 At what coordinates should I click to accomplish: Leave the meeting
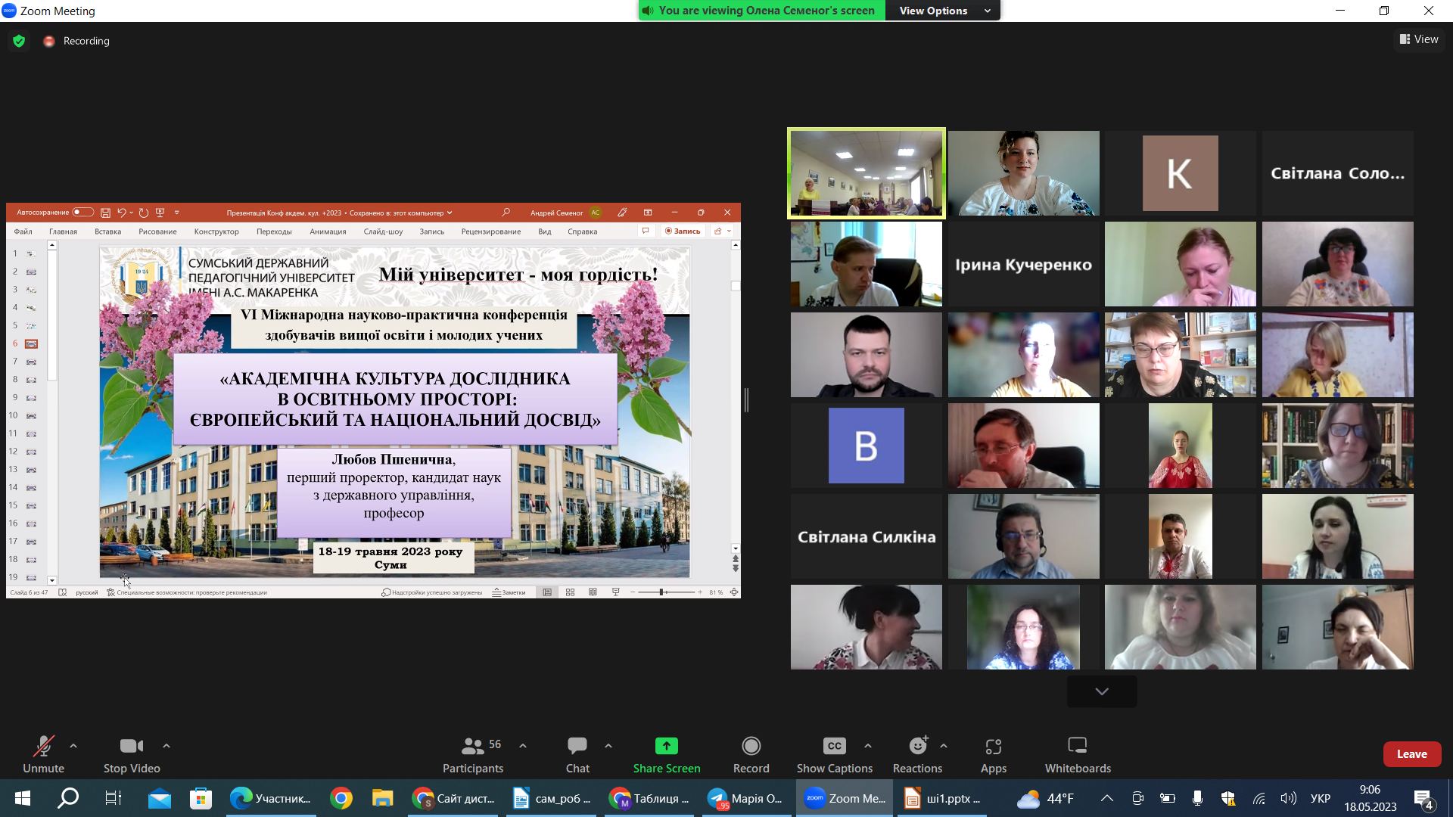click(x=1411, y=754)
